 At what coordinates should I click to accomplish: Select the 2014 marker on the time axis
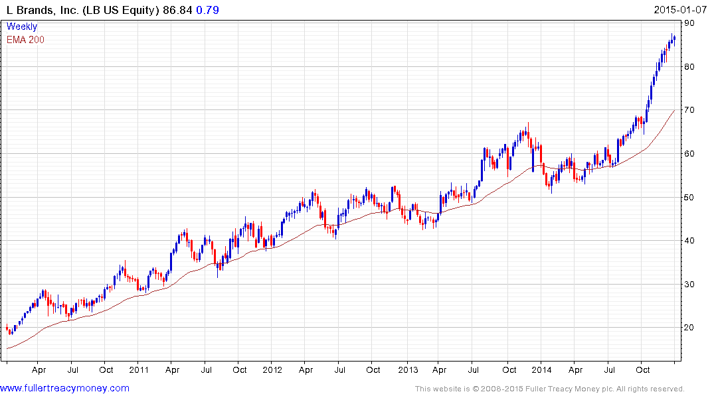pyautogui.click(x=541, y=369)
